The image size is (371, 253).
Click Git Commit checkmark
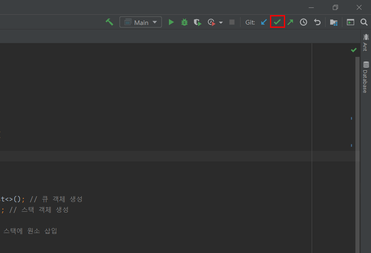pos(277,22)
